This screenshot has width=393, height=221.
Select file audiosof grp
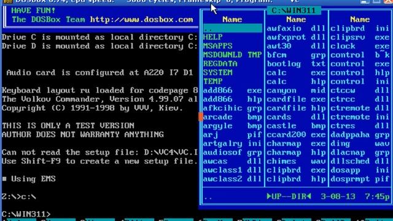[233, 152]
